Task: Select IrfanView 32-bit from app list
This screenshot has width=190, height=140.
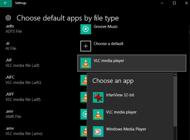Action: (x=130, y=97)
